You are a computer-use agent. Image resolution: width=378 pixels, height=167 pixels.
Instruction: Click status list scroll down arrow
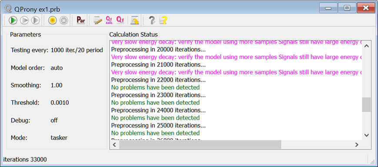tap(366, 135)
